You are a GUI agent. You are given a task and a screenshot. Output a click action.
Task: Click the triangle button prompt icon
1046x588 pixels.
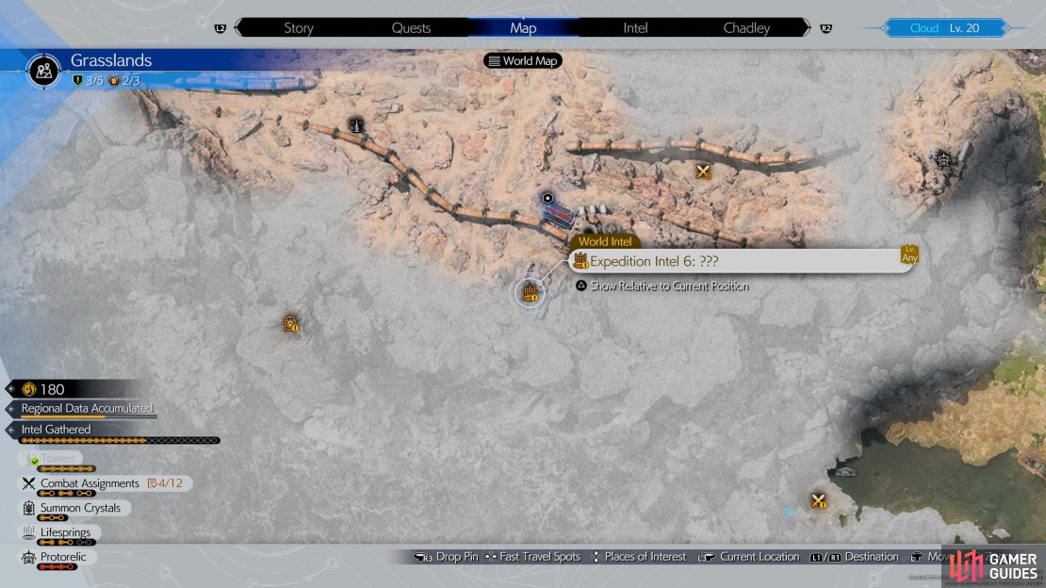click(581, 286)
